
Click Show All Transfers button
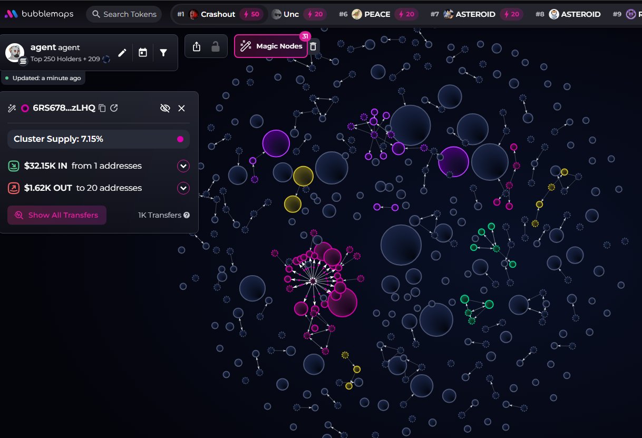(x=57, y=215)
